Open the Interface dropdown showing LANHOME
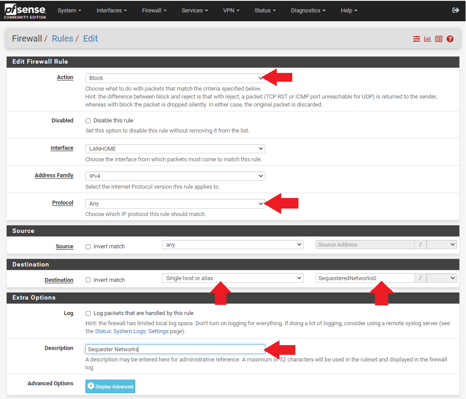Viewport: 466px width, 399px height. pos(175,148)
